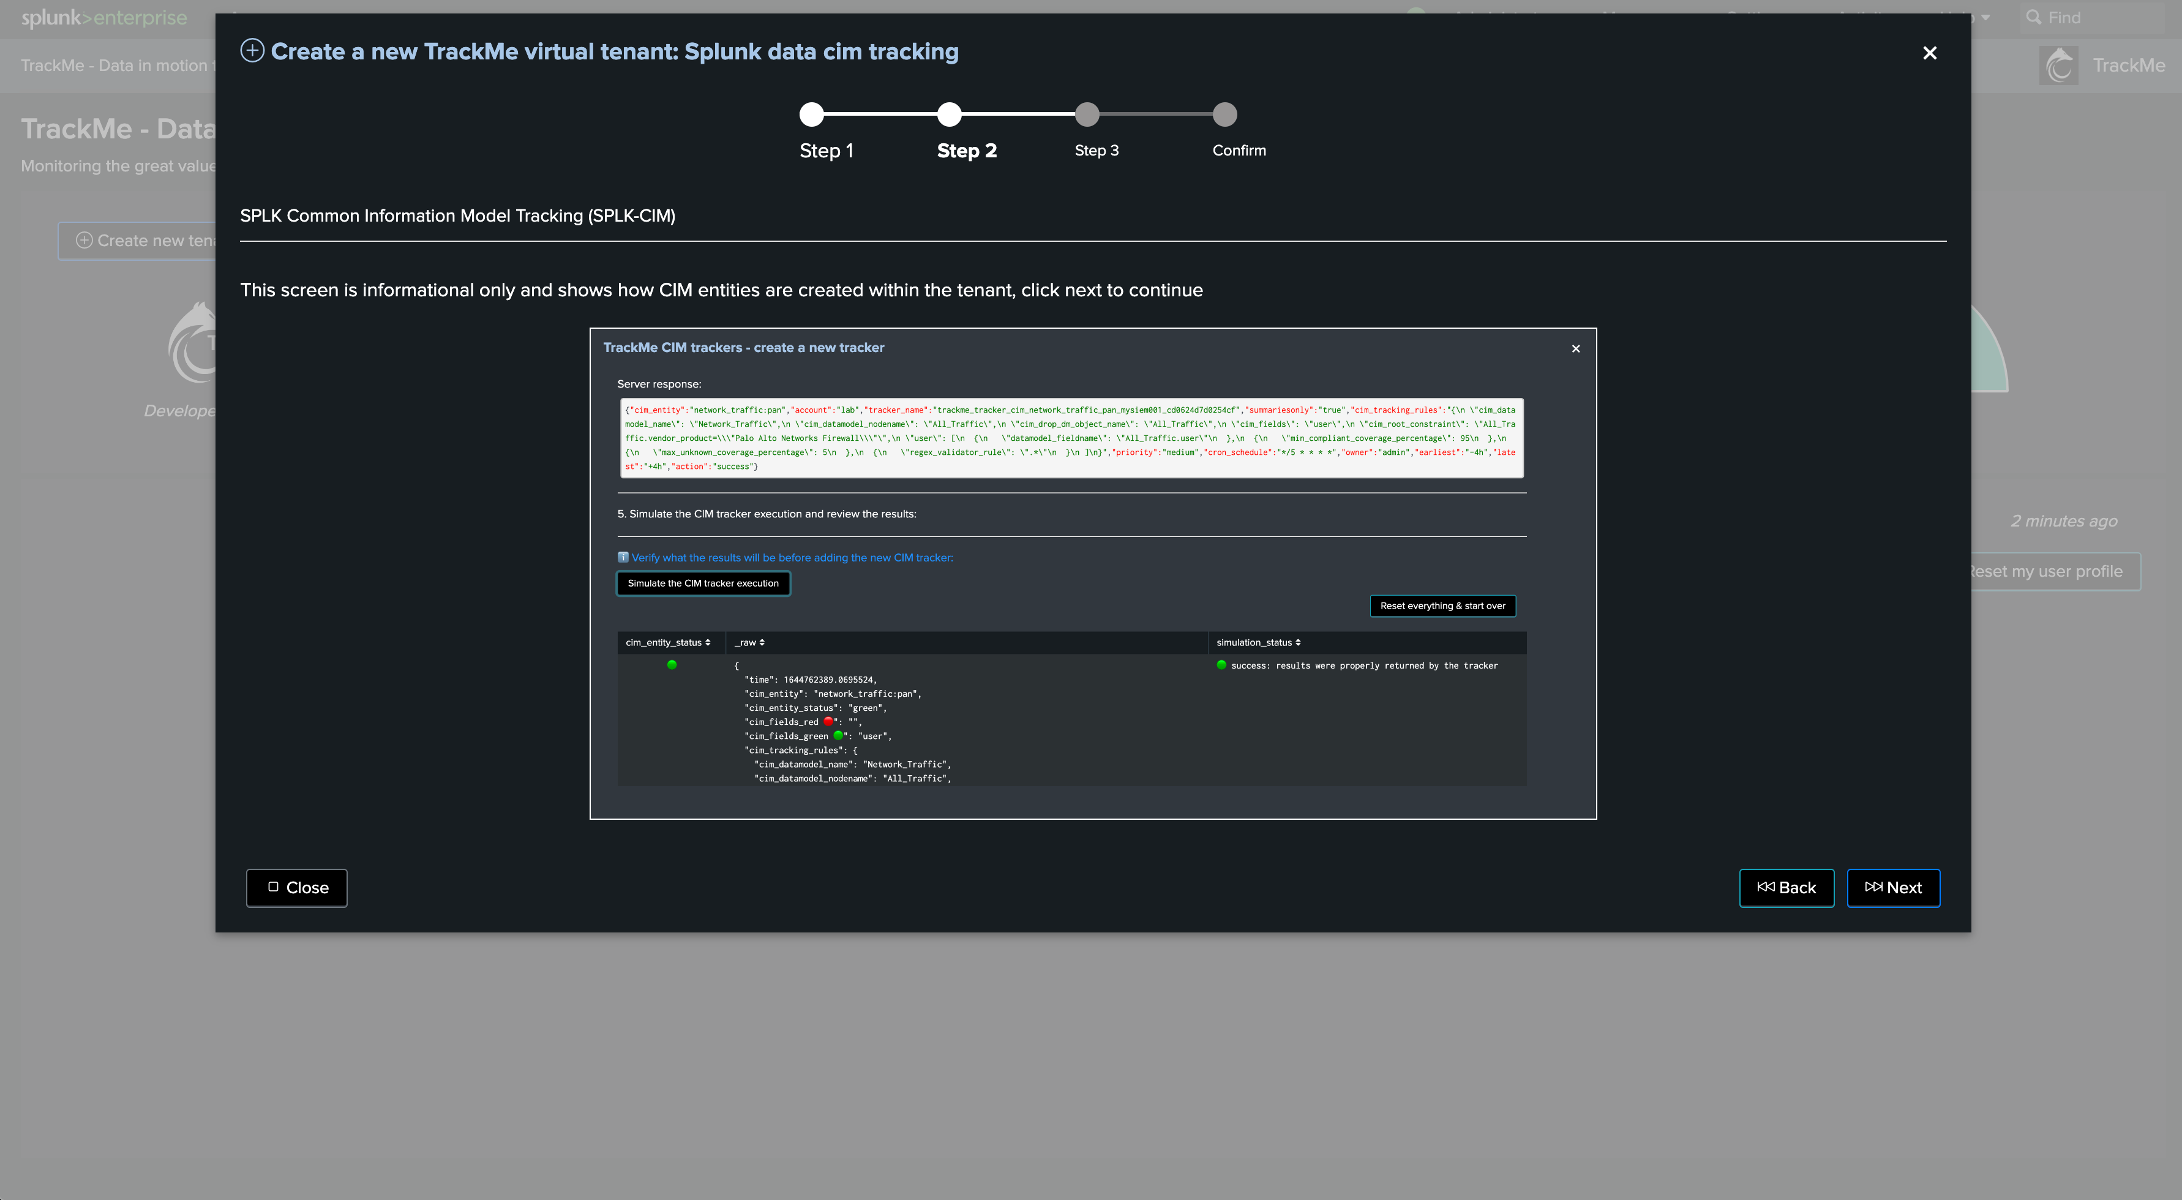Click dropdown caret near top right navbar
The width and height of the screenshot is (2182, 1200).
(1985, 18)
